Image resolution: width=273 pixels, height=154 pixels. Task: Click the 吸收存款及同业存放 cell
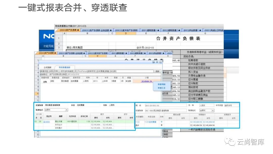(x=202, y=68)
